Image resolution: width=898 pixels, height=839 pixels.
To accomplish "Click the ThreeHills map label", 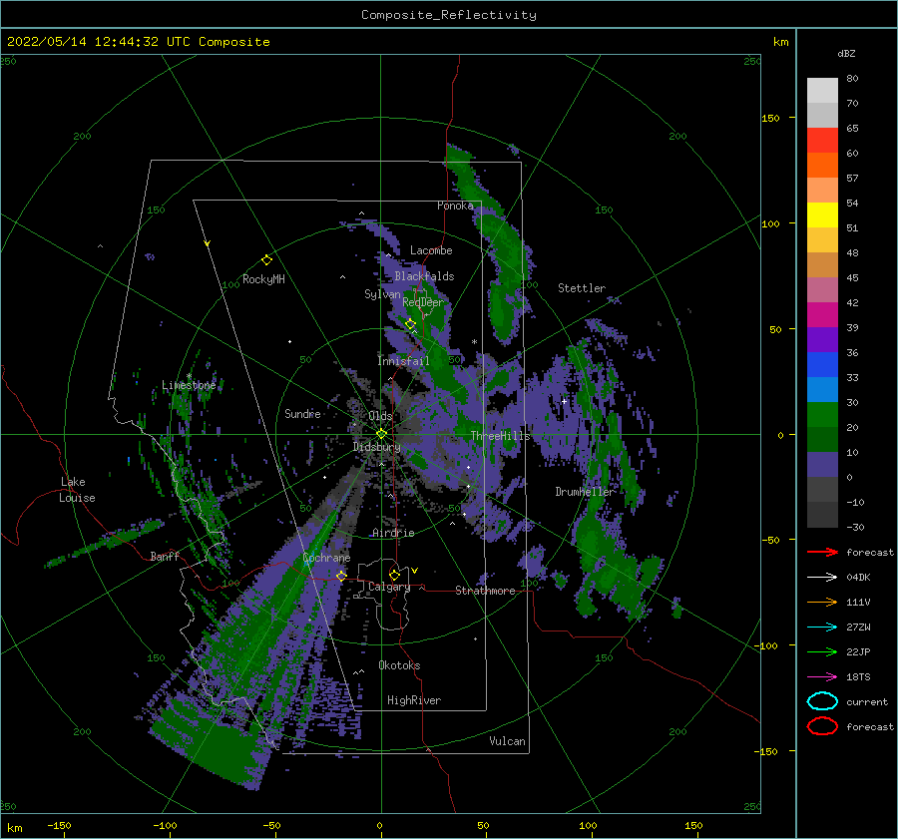I will point(500,436).
